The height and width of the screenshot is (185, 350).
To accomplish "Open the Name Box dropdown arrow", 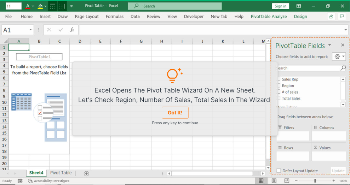I will [x=30, y=30].
